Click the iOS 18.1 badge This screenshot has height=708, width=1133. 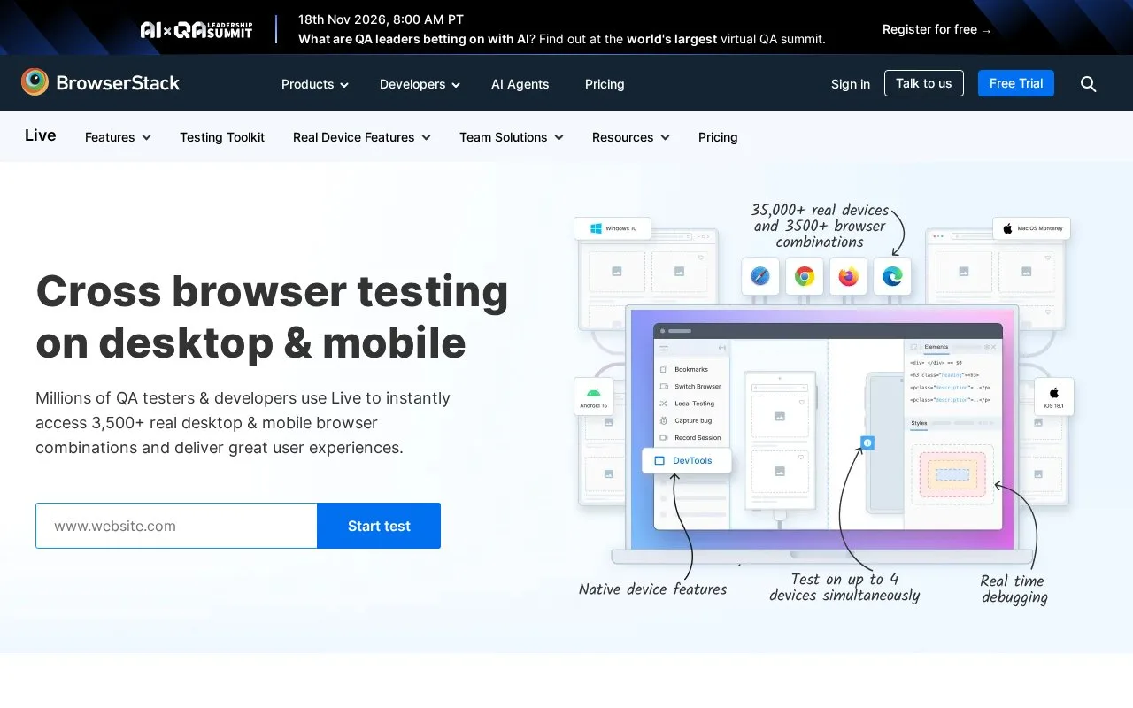click(x=1054, y=396)
